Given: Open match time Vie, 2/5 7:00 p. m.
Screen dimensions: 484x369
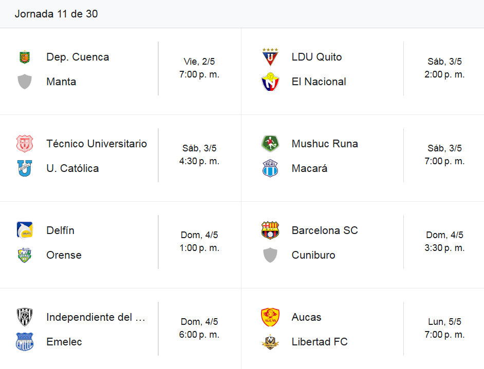Looking at the screenshot, I should coord(199,68).
